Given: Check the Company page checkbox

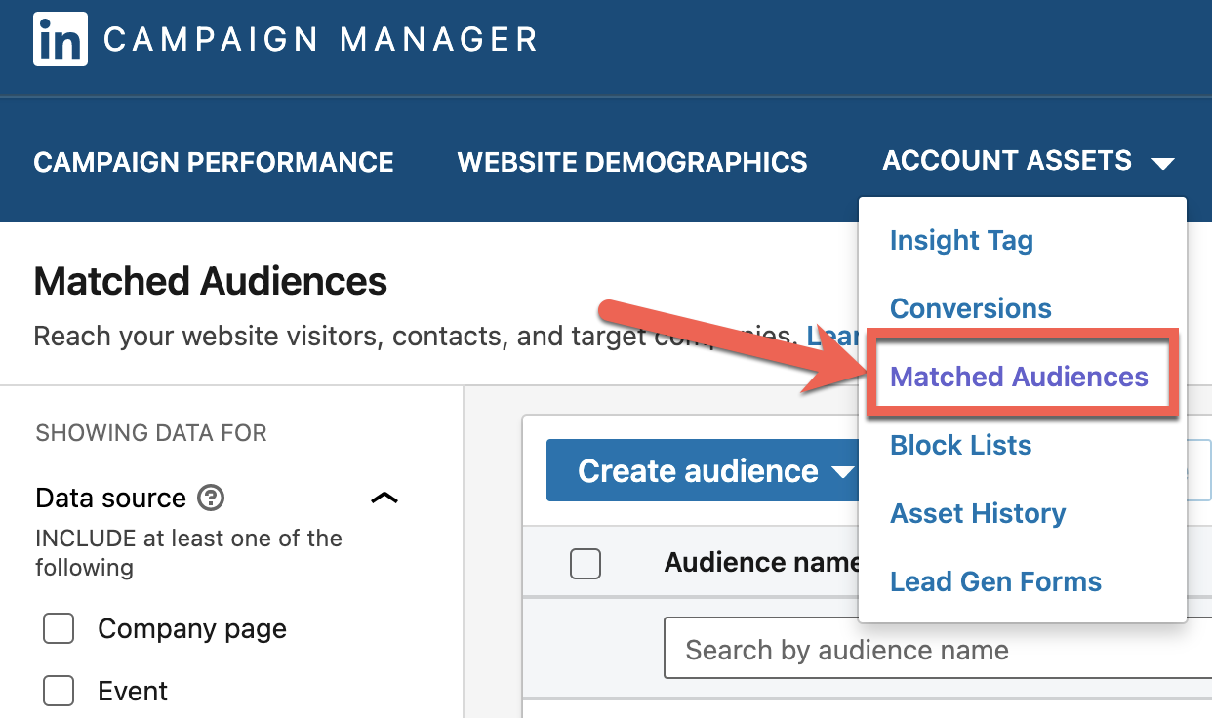Looking at the screenshot, I should pyautogui.click(x=60, y=629).
